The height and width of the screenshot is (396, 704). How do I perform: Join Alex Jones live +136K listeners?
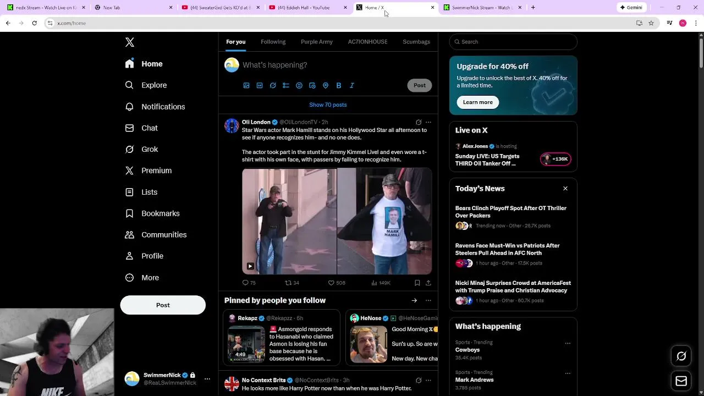555,159
